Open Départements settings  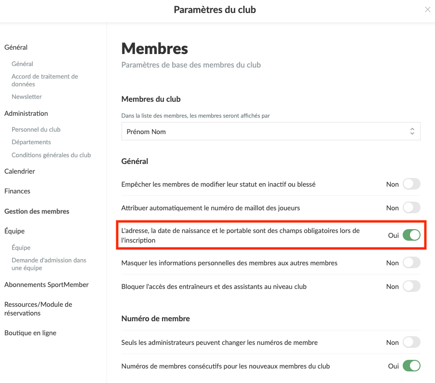31,142
